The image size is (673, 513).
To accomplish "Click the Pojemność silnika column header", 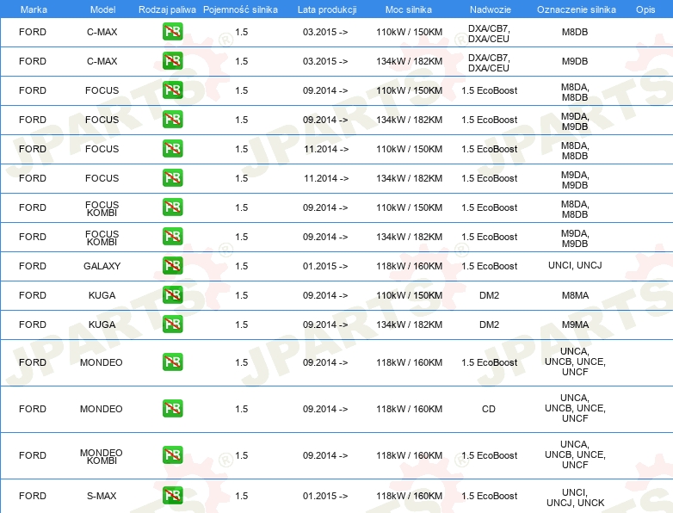I will coord(240,9).
